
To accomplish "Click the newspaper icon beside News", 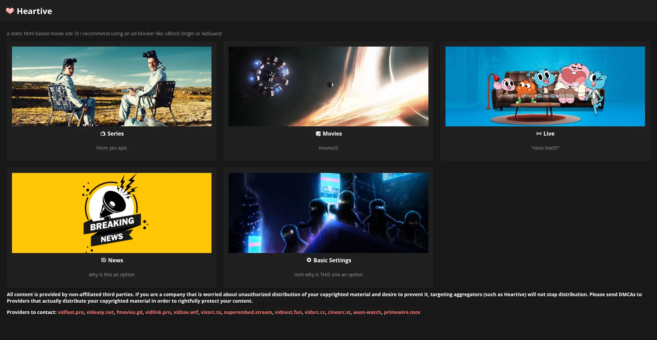I will click(104, 260).
